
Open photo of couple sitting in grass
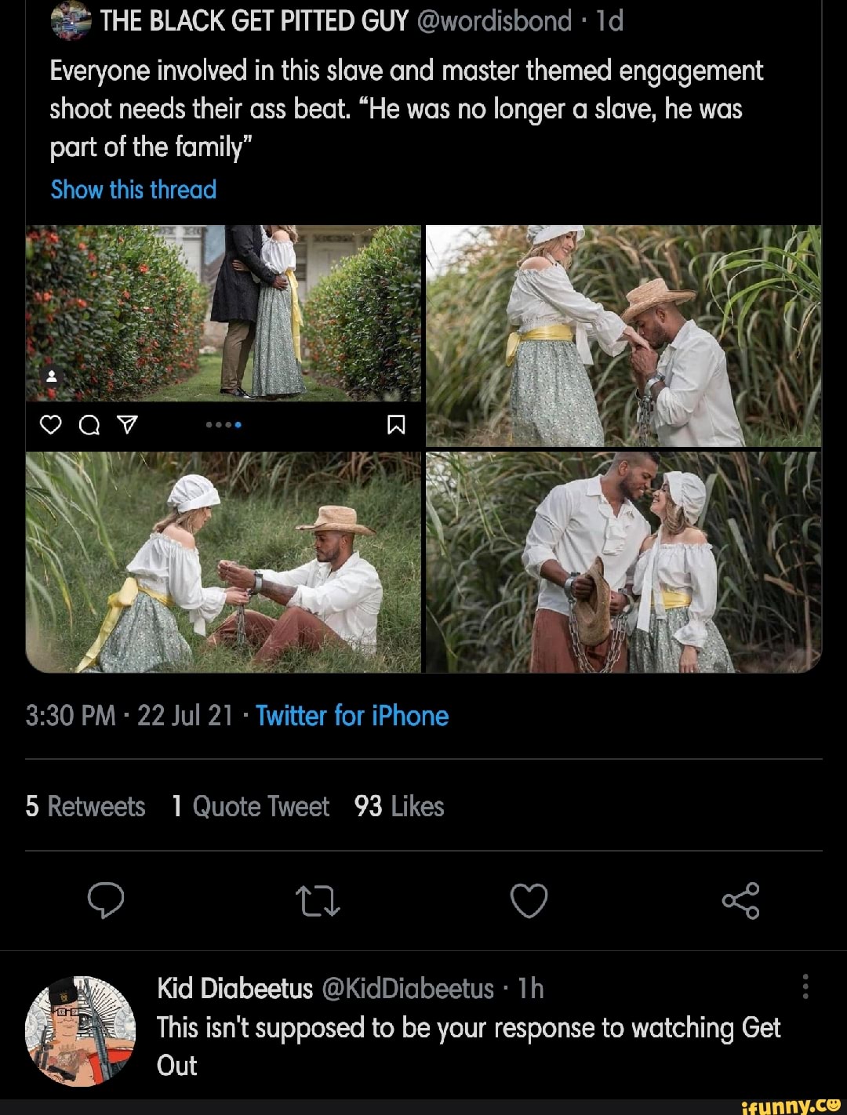[224, 562]
